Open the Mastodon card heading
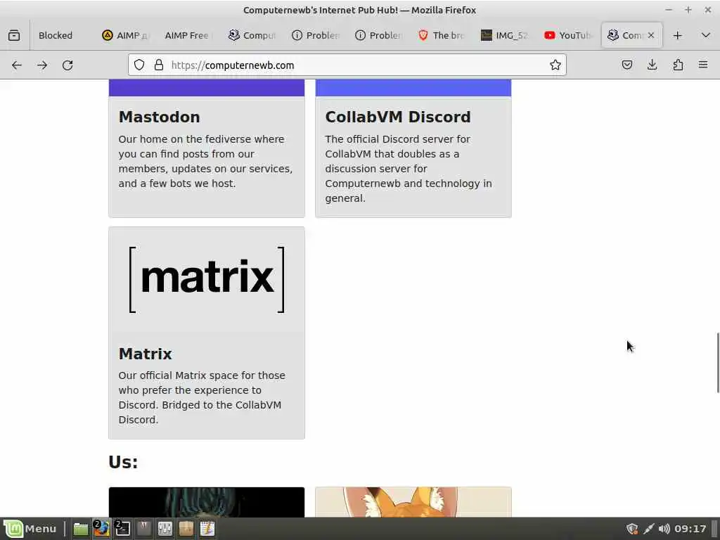This screenshot has width=720, height=540. 159,117
